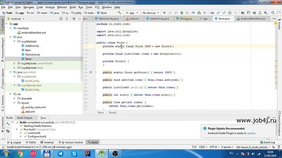Open the Terminal tool window
This screenshot has height=158, width=282.
point(47,142)
